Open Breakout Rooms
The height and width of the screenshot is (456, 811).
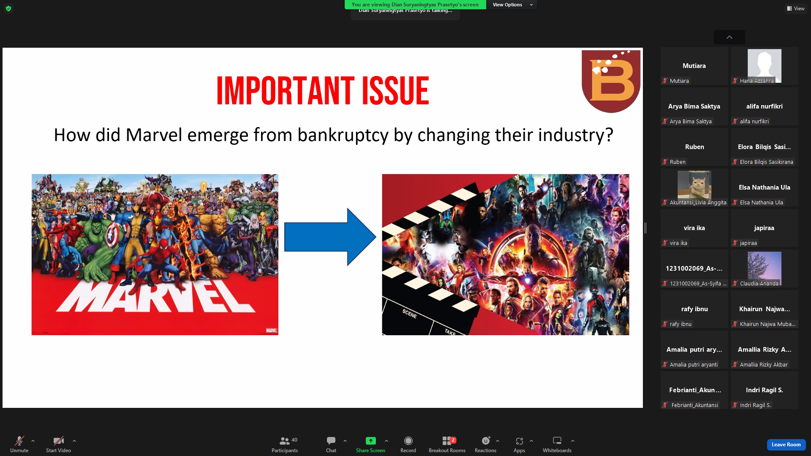447,444
